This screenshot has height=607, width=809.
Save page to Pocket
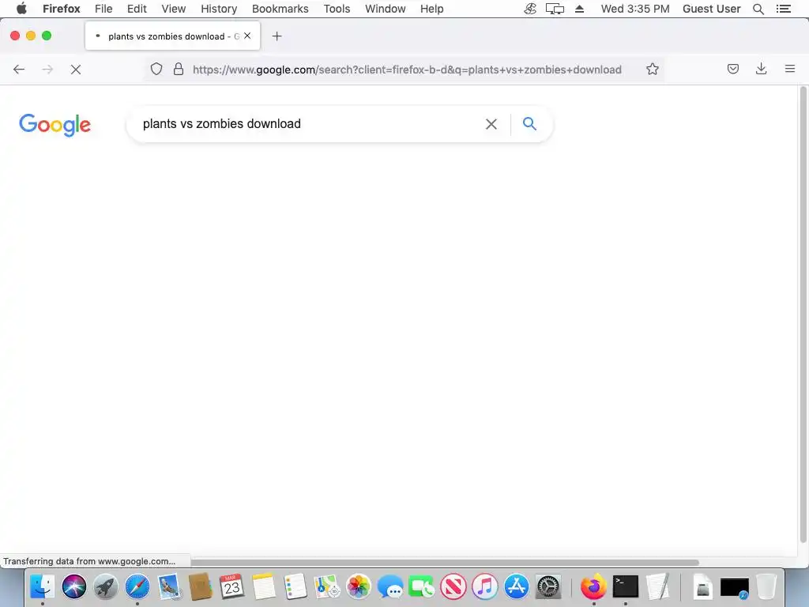coord(732,69)
